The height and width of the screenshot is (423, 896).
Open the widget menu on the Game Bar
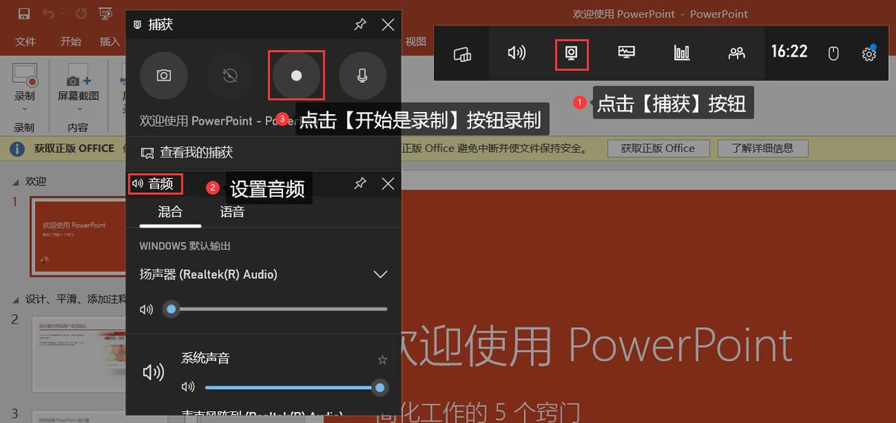462,54
